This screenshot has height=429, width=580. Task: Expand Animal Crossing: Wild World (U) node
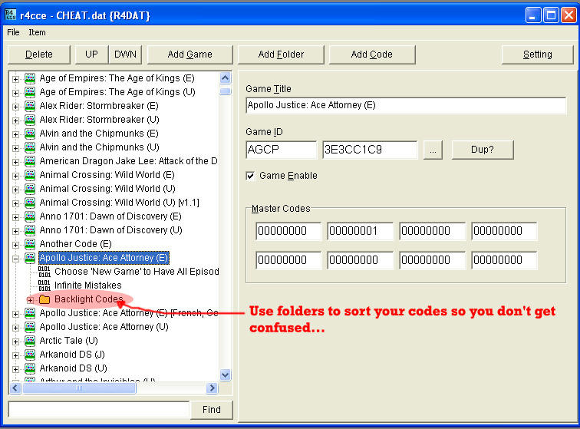point(15,190)
